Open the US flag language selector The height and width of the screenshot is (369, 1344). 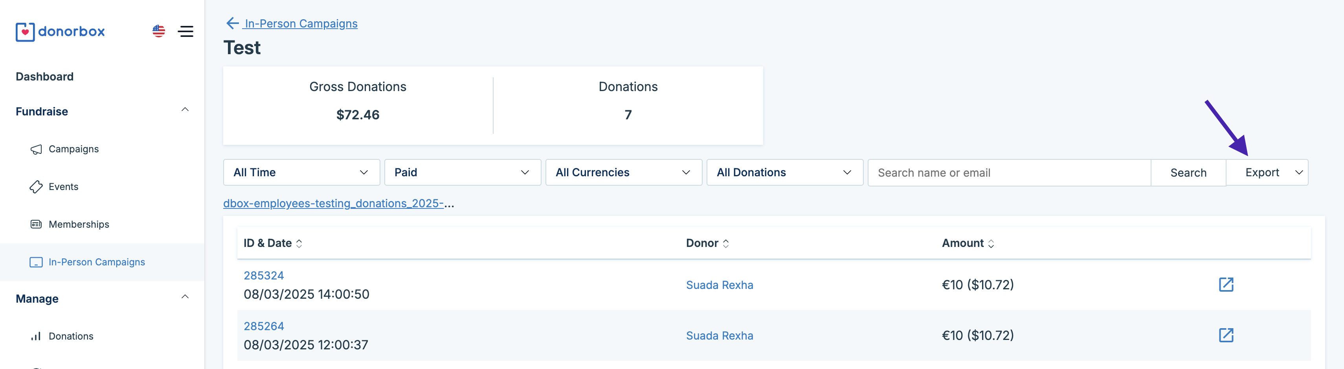[x=159, y=31]
